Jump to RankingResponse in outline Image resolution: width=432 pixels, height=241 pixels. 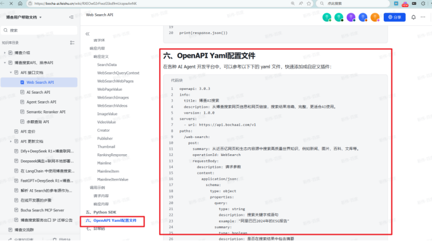(x=112, y=155)
